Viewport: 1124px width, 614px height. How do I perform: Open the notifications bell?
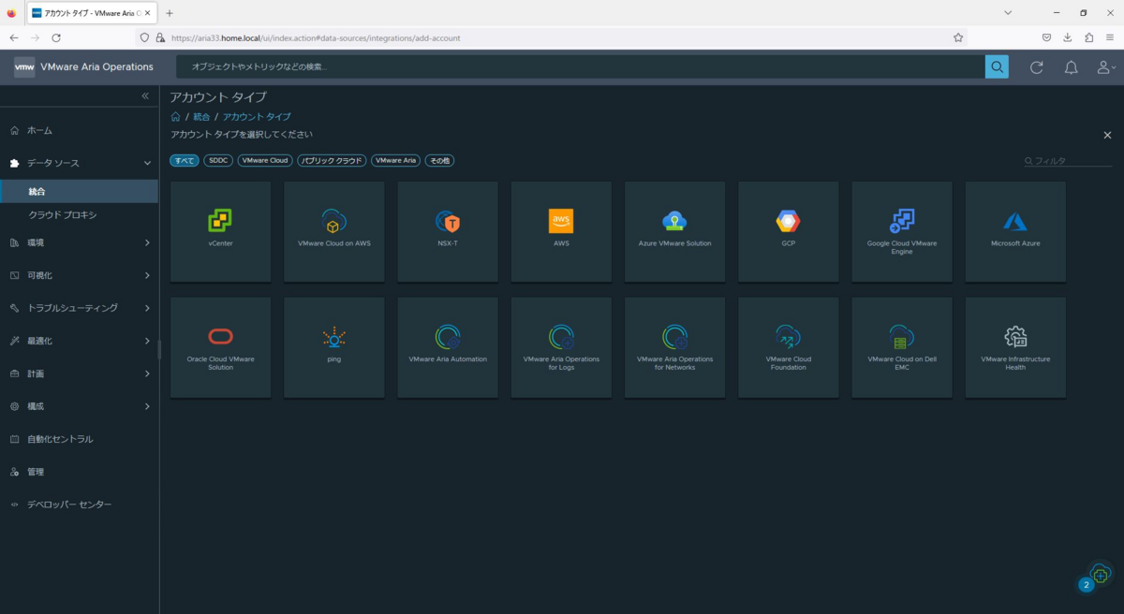tap(1072, 67)
